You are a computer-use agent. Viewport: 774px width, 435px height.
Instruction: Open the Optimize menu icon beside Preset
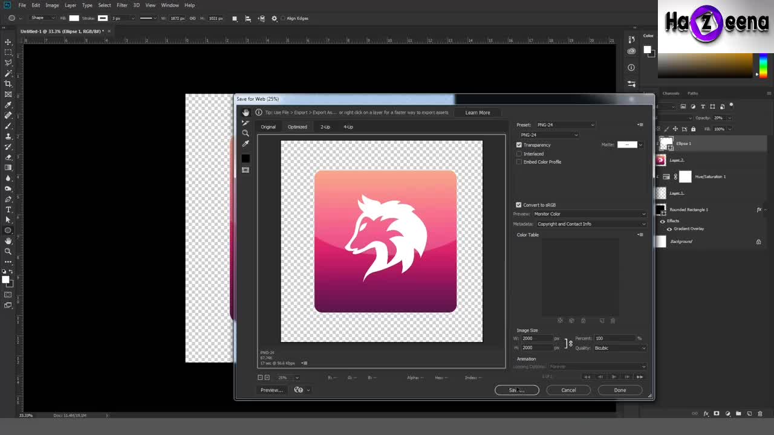[x=640, y=124]
